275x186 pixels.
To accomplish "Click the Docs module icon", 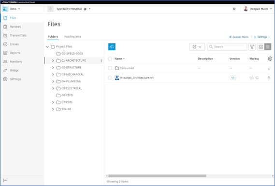I will point(5,9).
